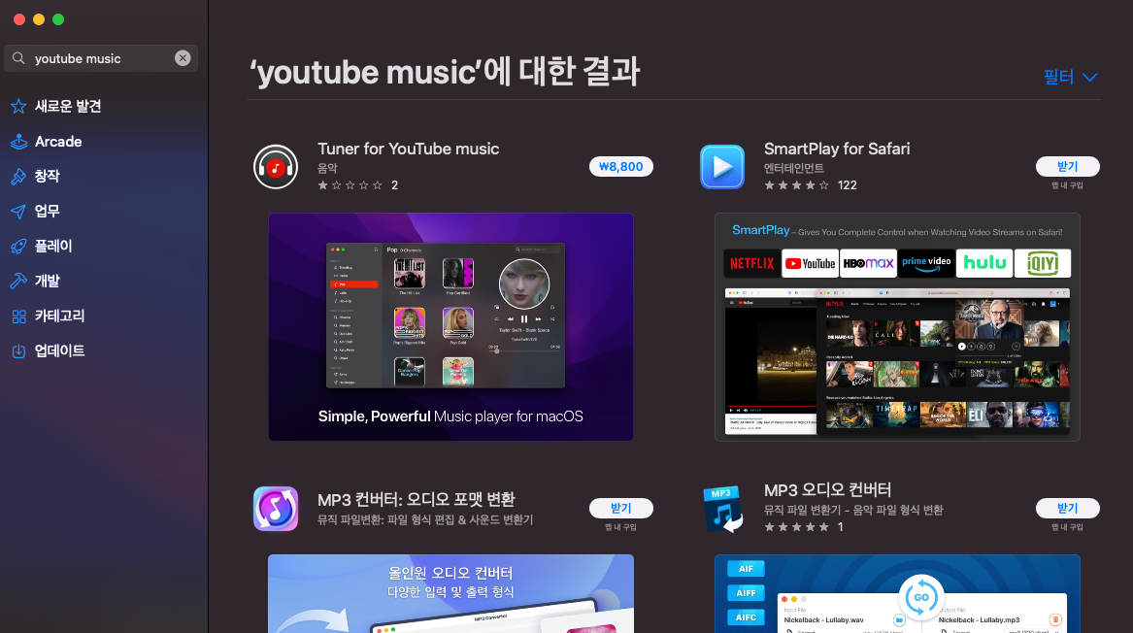
Task: Open MP3 오디오 컨버터 title
Action: tap(827, 490)
